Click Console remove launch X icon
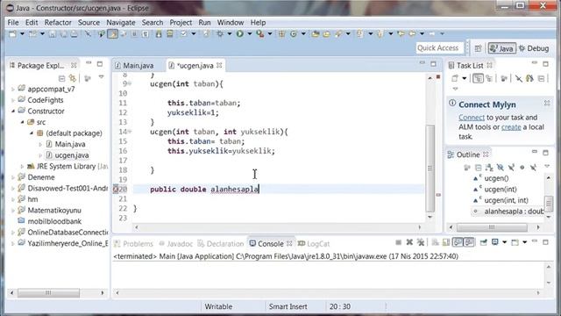Image resolution: width=561 pixels, height=316 pixels. [x=409, y=242]
